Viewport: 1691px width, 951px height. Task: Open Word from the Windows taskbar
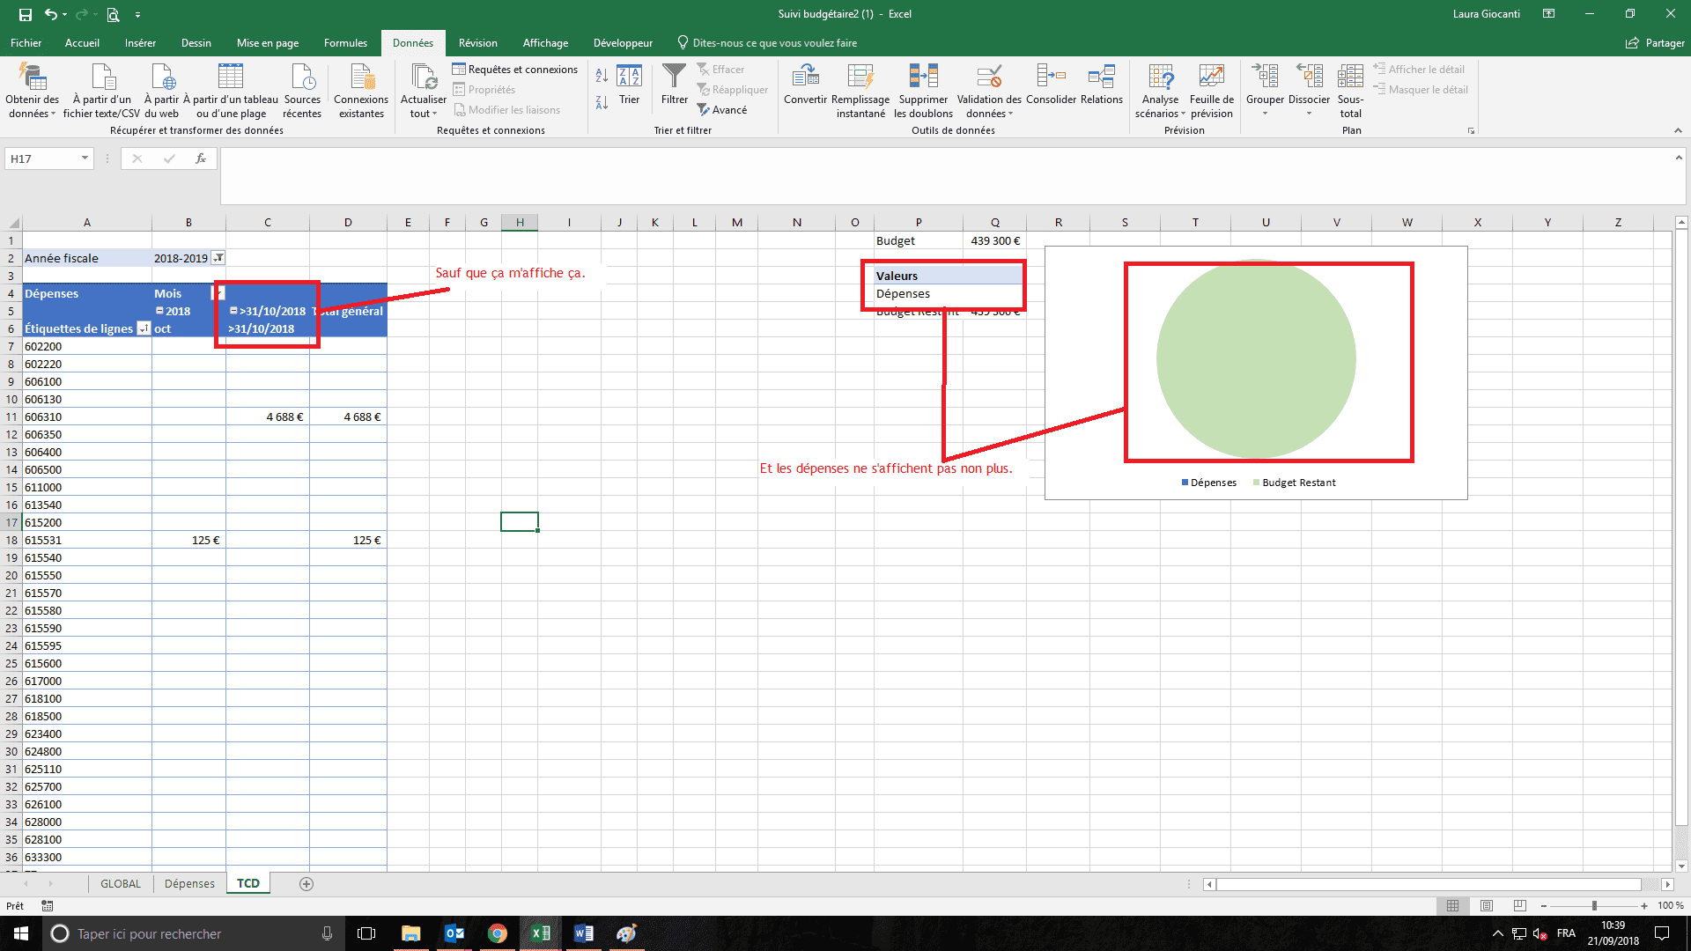coord(583,933)
